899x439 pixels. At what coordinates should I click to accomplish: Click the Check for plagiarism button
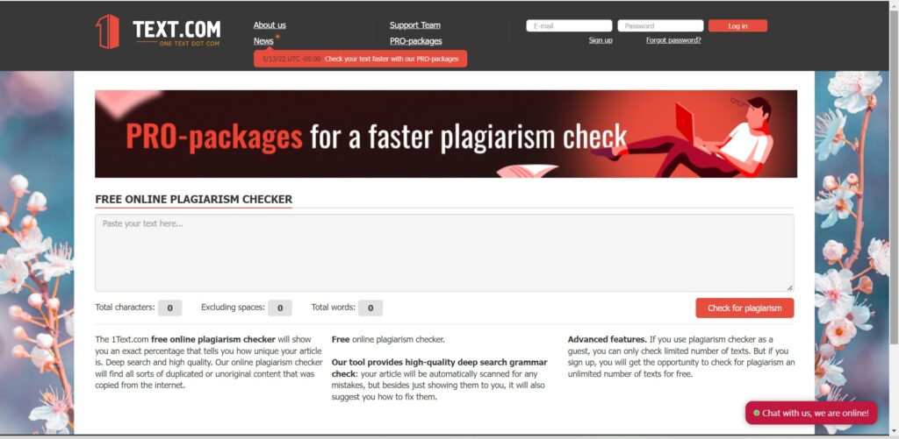pyautogui.click(x=744, y=308)
